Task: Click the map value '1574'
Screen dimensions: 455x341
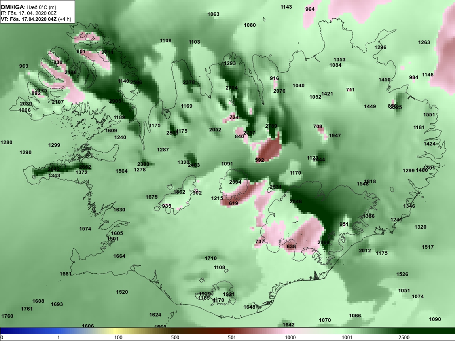Action: [x=85, y=229]
